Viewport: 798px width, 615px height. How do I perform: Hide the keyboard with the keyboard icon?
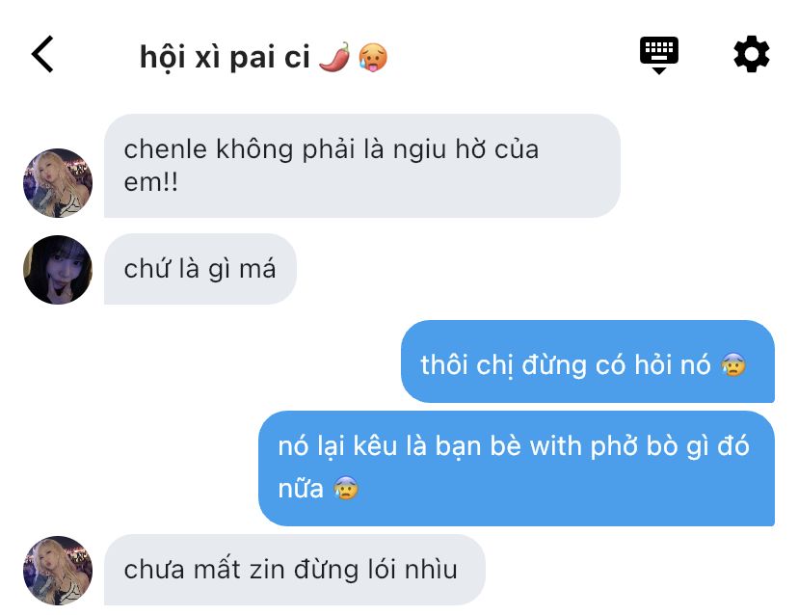659,55
